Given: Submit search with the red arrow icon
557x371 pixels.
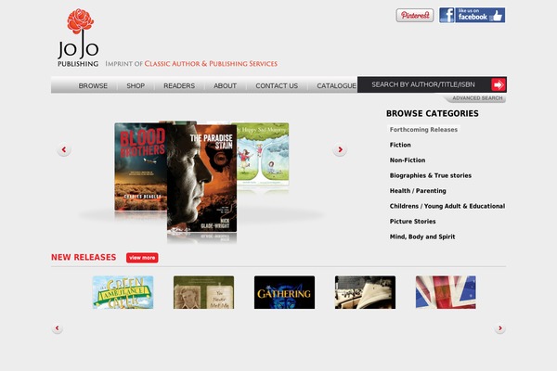Looking at the screenshot, I should [499, 84].
